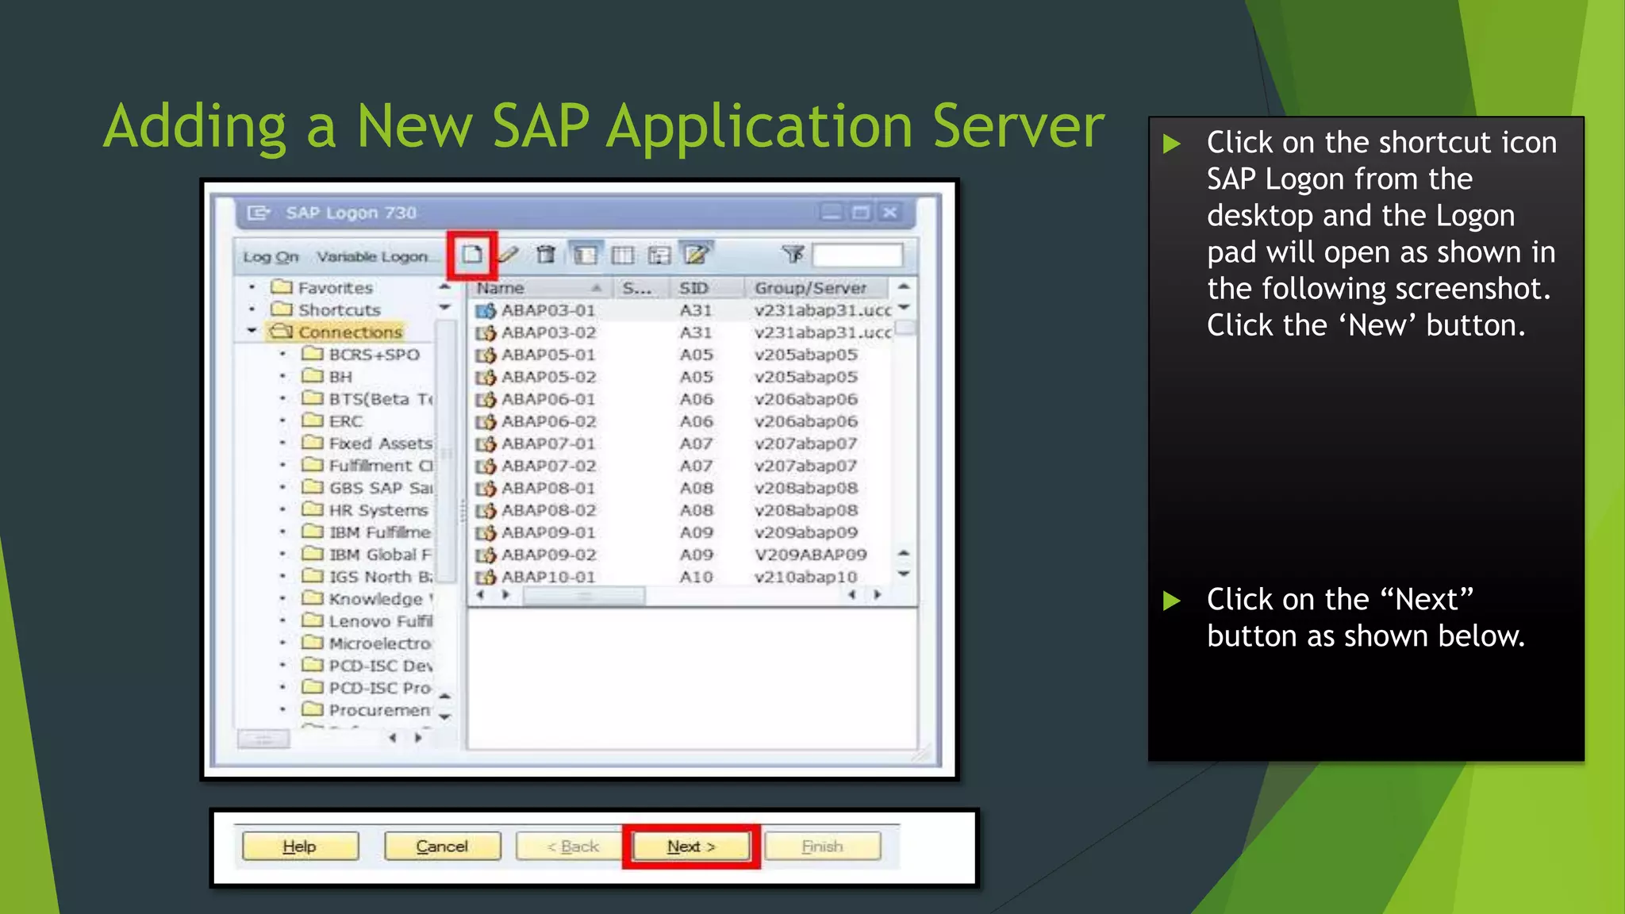Image resolution: width=1625 pixels, height=914 pixels.
Task: Click the filter funnel icon
Action: pyautogui.click(x=792, y=254)
